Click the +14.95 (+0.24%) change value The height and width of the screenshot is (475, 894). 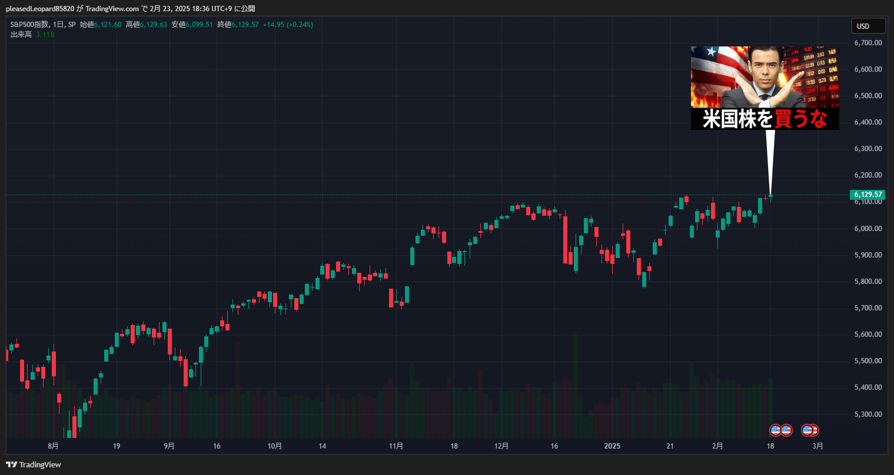[288, 25]
